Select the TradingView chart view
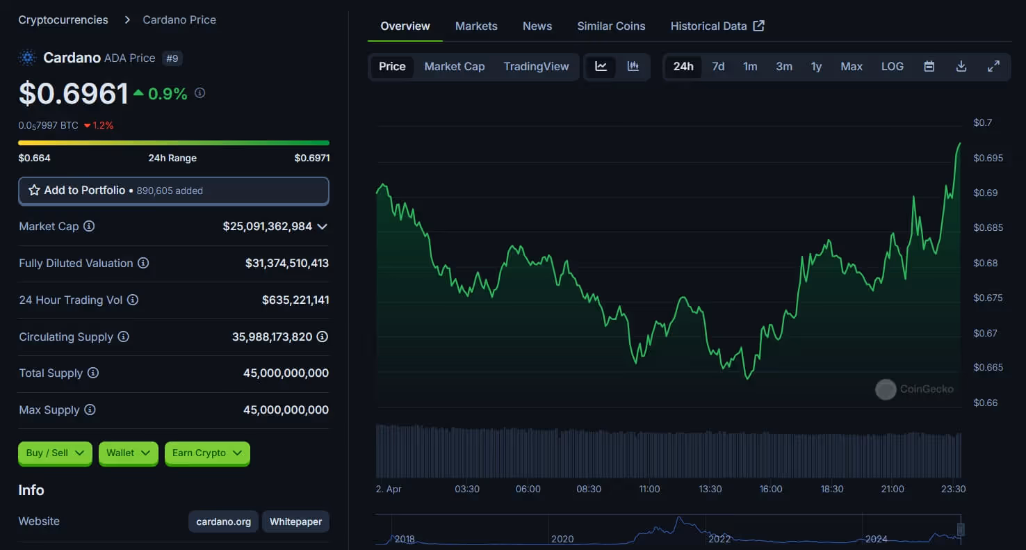The image size is (1026, 550). pyautogui.click(x=536, y=67)
